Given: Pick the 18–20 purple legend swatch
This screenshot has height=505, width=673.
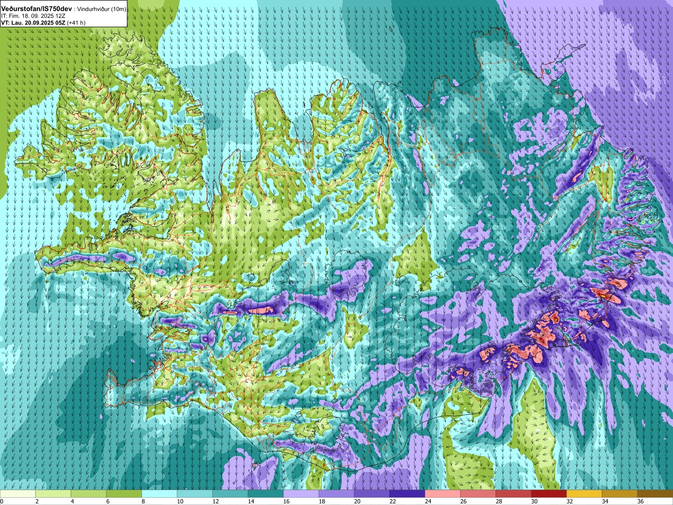Looking at the screenshot, I should point(336,494).
